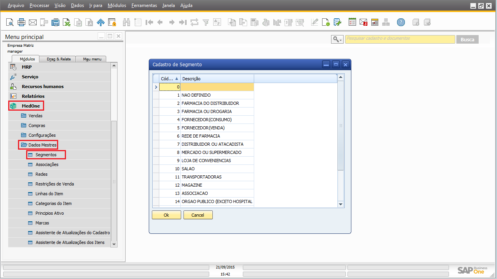Viewport: 497px width, 279px height.
Task: Open the MRP module
Action: coord(59,67)
